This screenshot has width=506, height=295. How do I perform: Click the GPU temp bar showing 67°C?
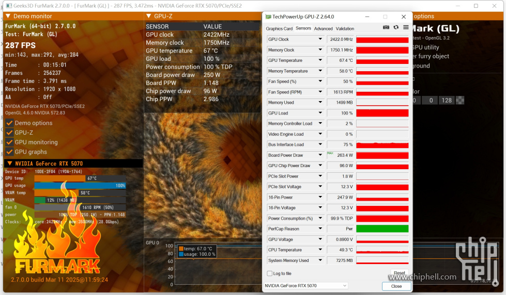(80, 178)
